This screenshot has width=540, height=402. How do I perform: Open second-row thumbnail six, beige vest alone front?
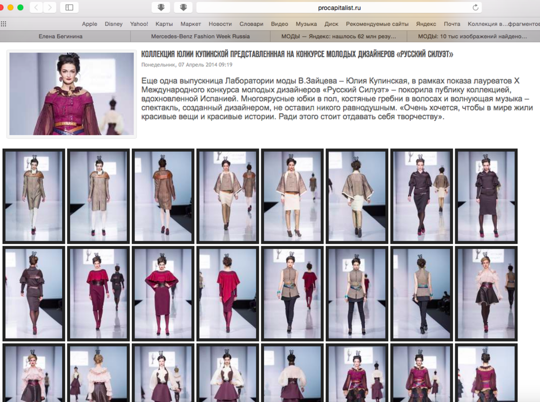click(357, 294)
